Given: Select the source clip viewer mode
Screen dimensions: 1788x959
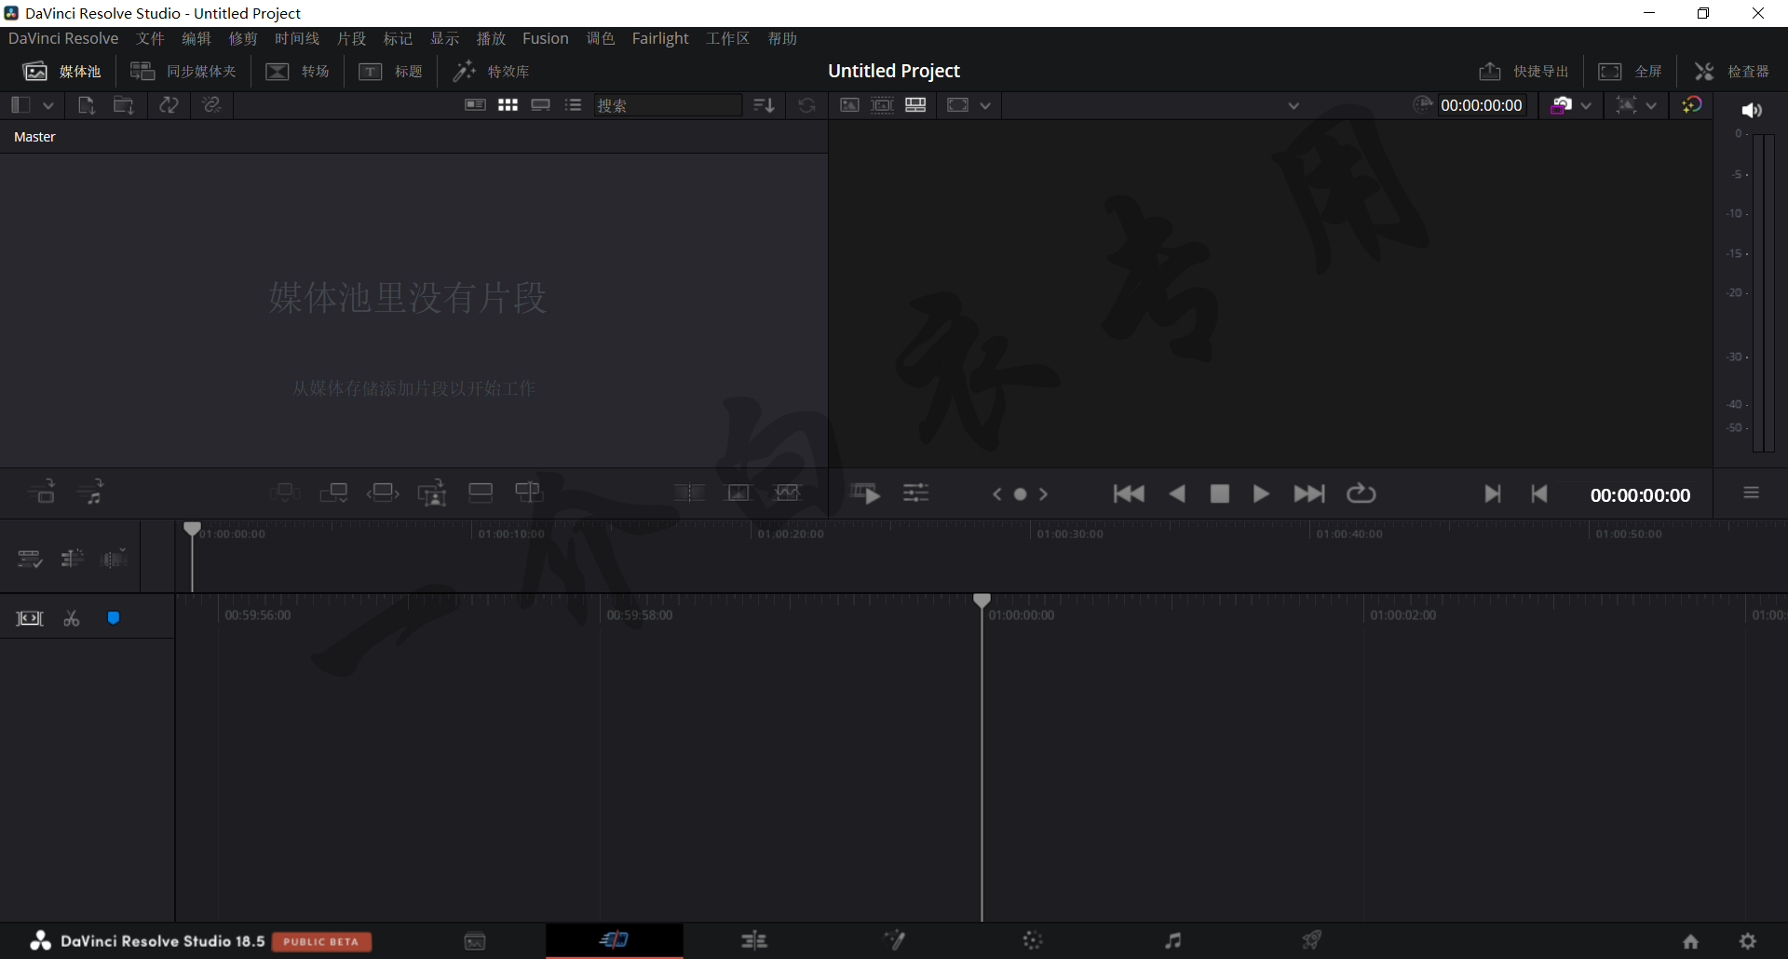Looking at the screenshot, I should click(849, 105).
